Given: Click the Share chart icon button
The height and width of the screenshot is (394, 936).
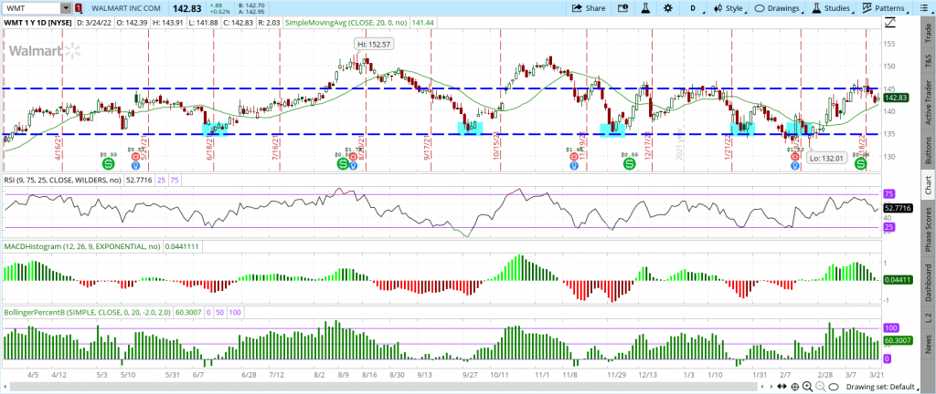Looking at the screenshot, I should (589, 8).
